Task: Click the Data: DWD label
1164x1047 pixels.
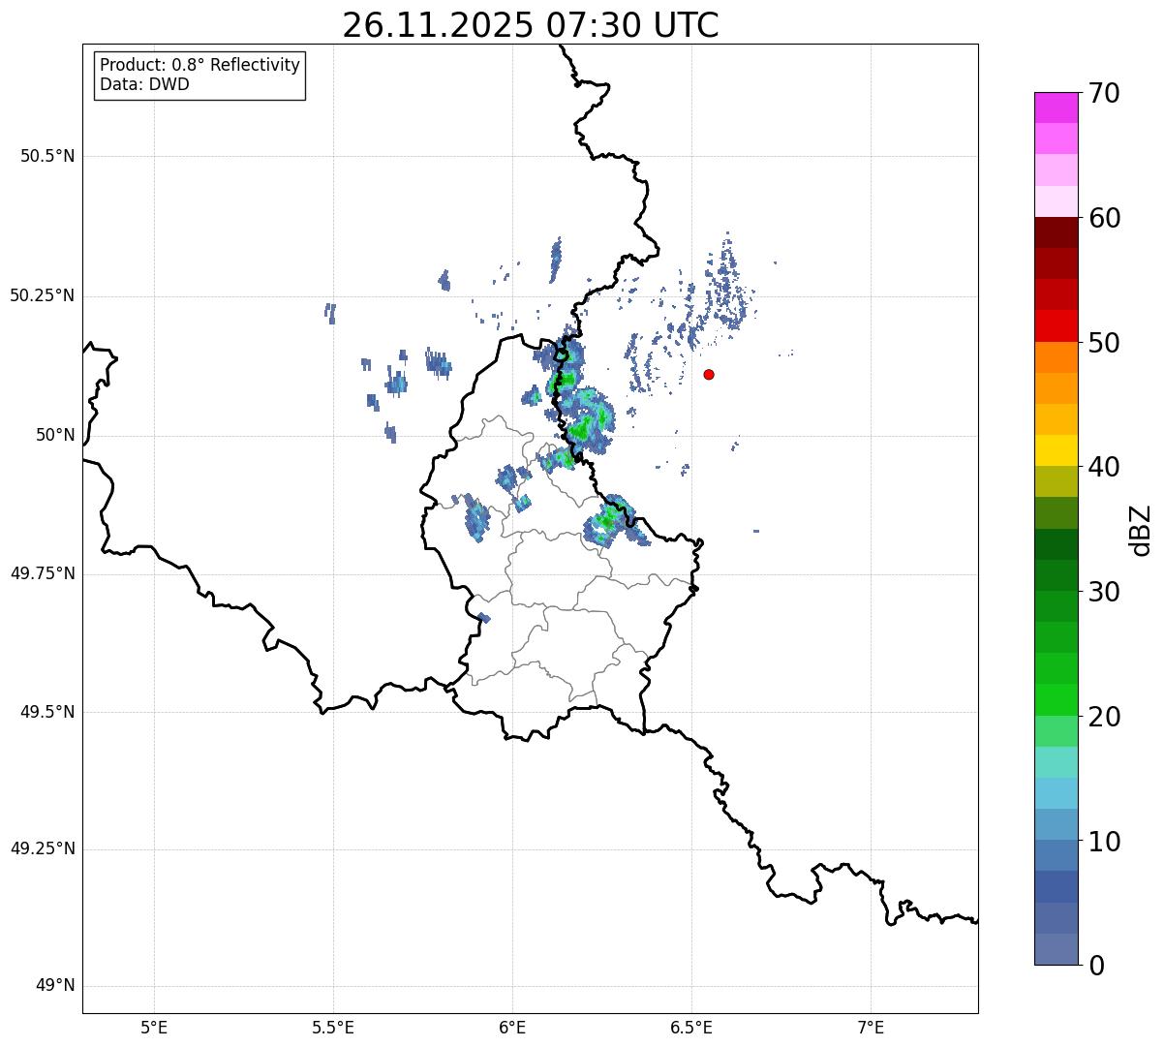Action: click(x=144, y=84)
